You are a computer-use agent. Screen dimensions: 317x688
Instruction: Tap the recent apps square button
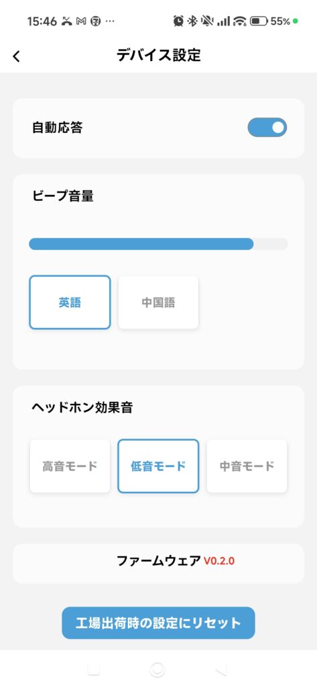(x=94, y=669)
